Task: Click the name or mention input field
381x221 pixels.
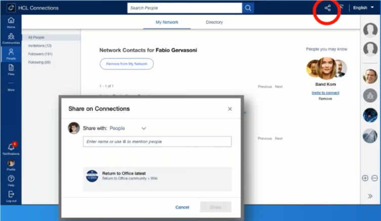Action: tap(157, 141)
